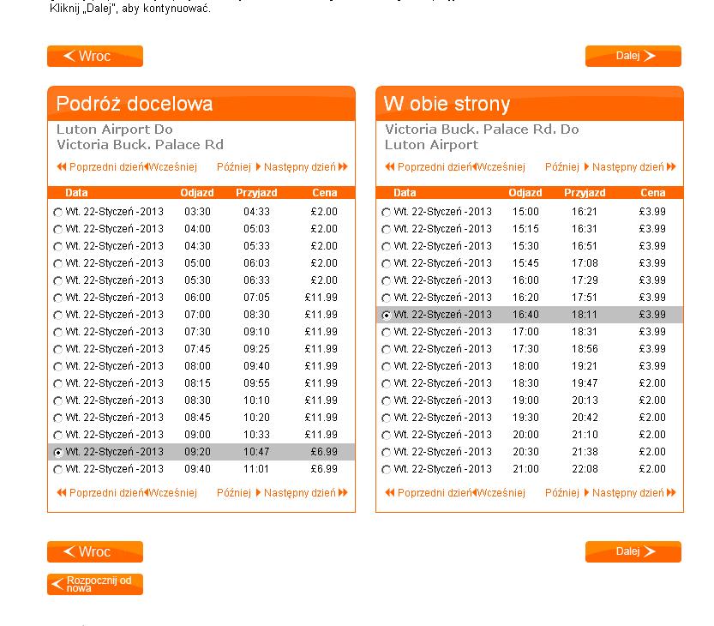Click bottom Wcześniej link in W obie strony

(500, 493)
